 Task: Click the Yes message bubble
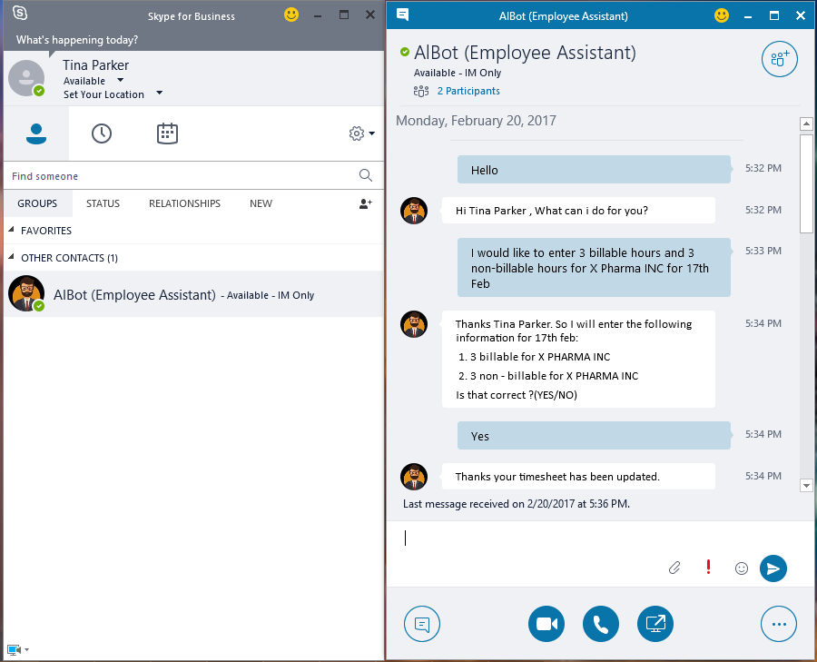pyautogui.click(x=594, y=436)
